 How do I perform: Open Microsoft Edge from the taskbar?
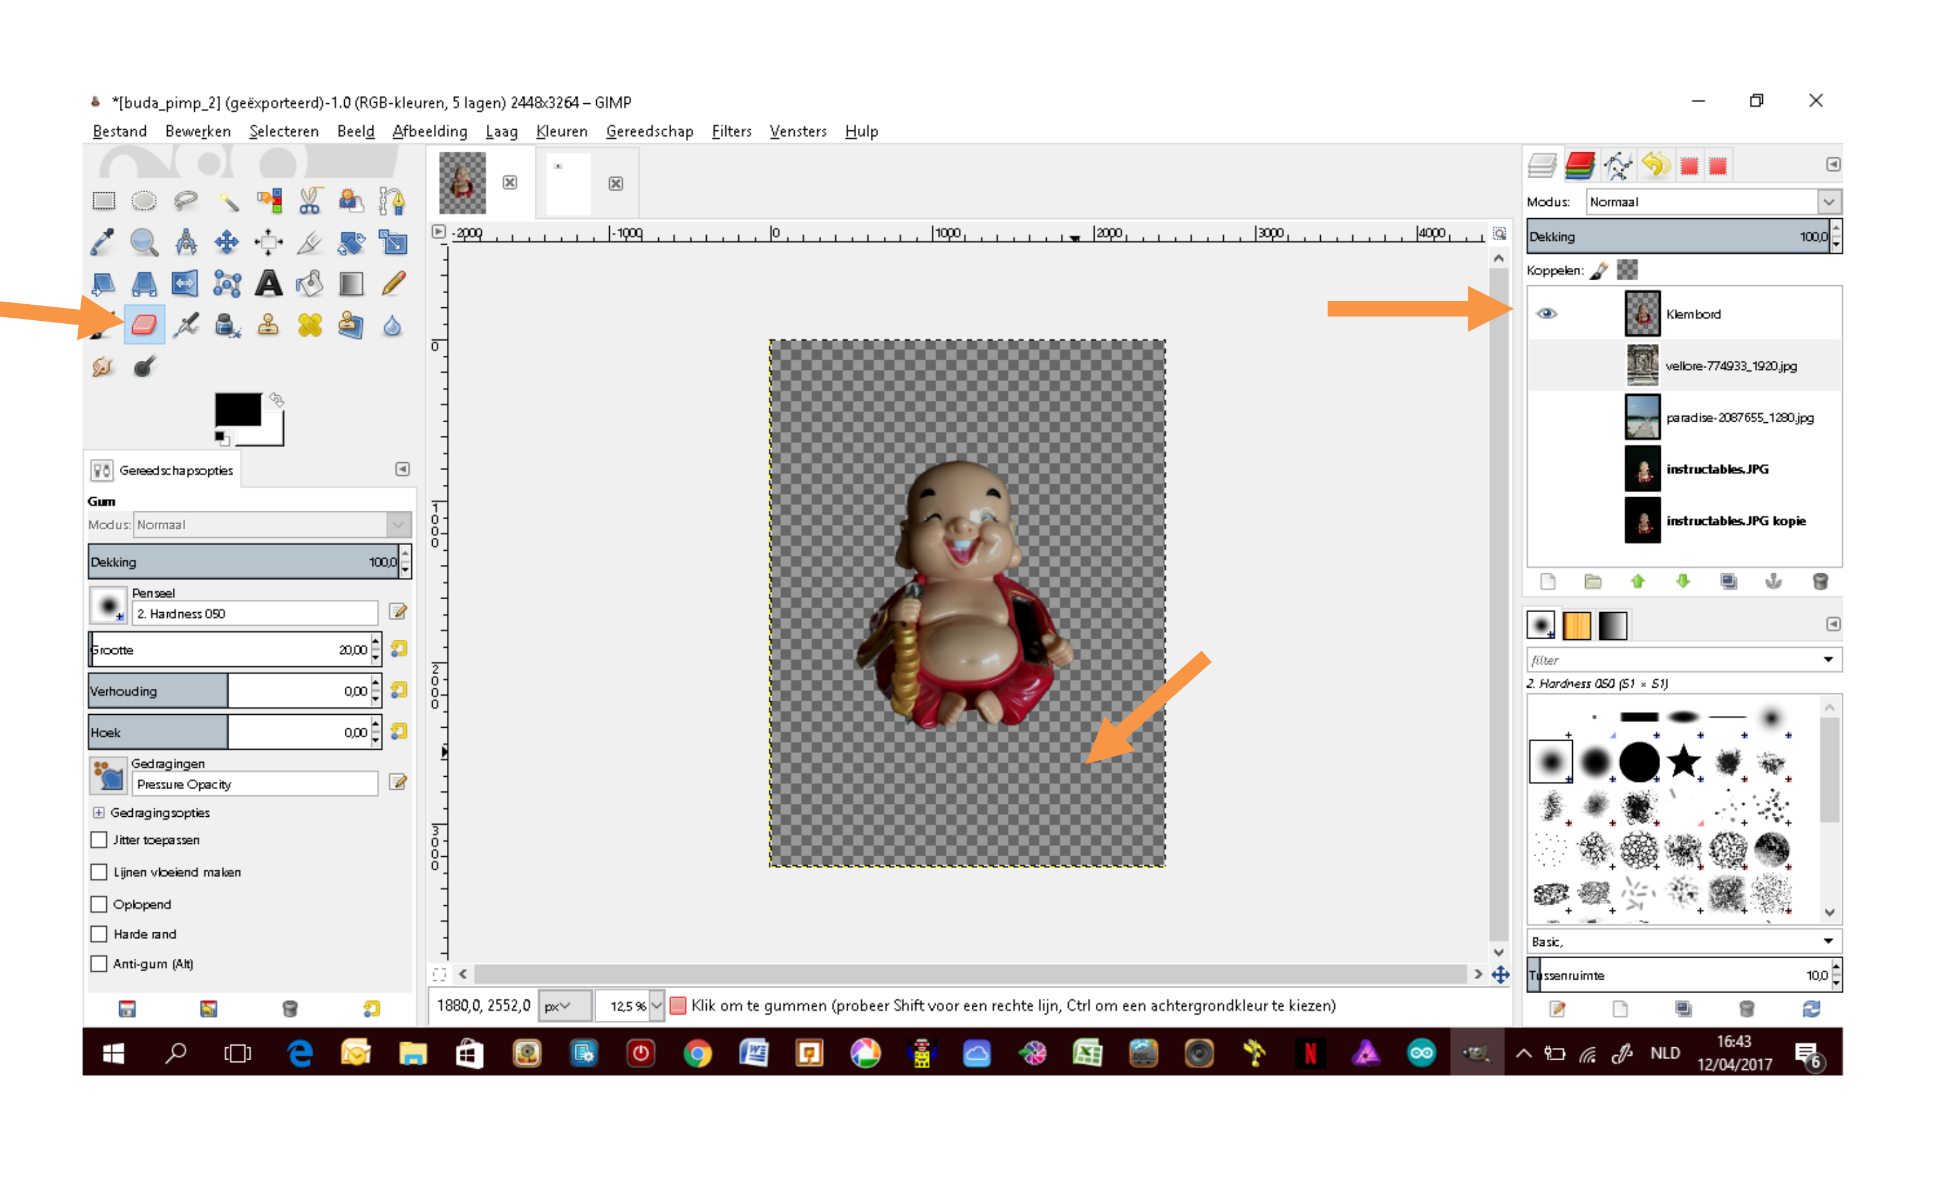pos(299,1053)
